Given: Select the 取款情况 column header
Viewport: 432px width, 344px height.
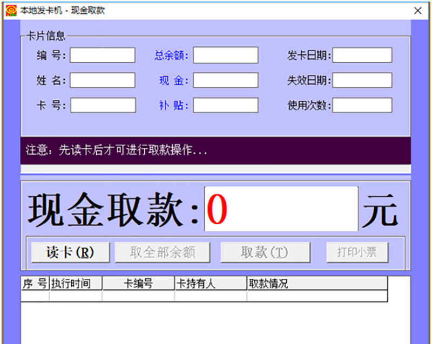Looking at the screenshot, I should coord(316,284).
